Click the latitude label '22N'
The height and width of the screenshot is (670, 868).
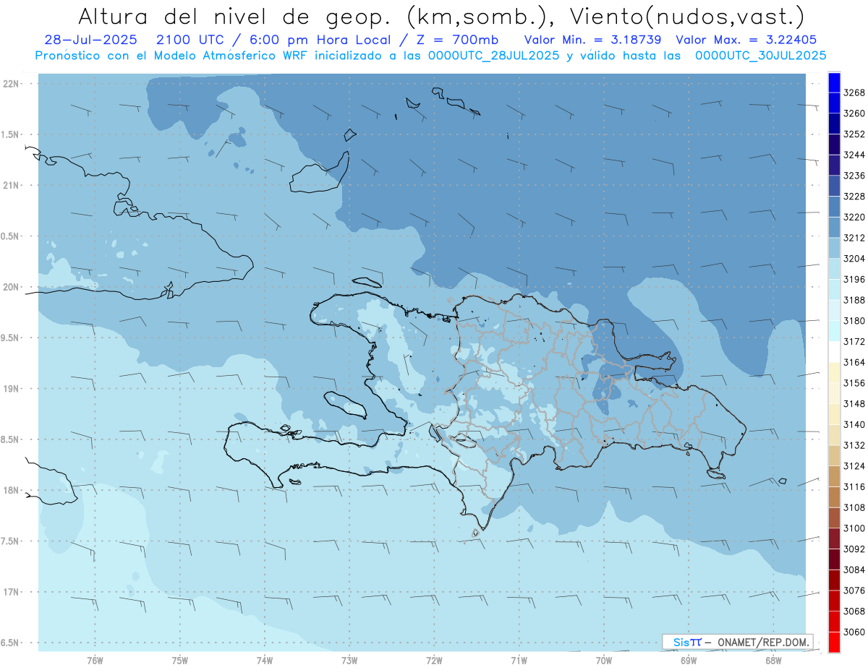10,84
